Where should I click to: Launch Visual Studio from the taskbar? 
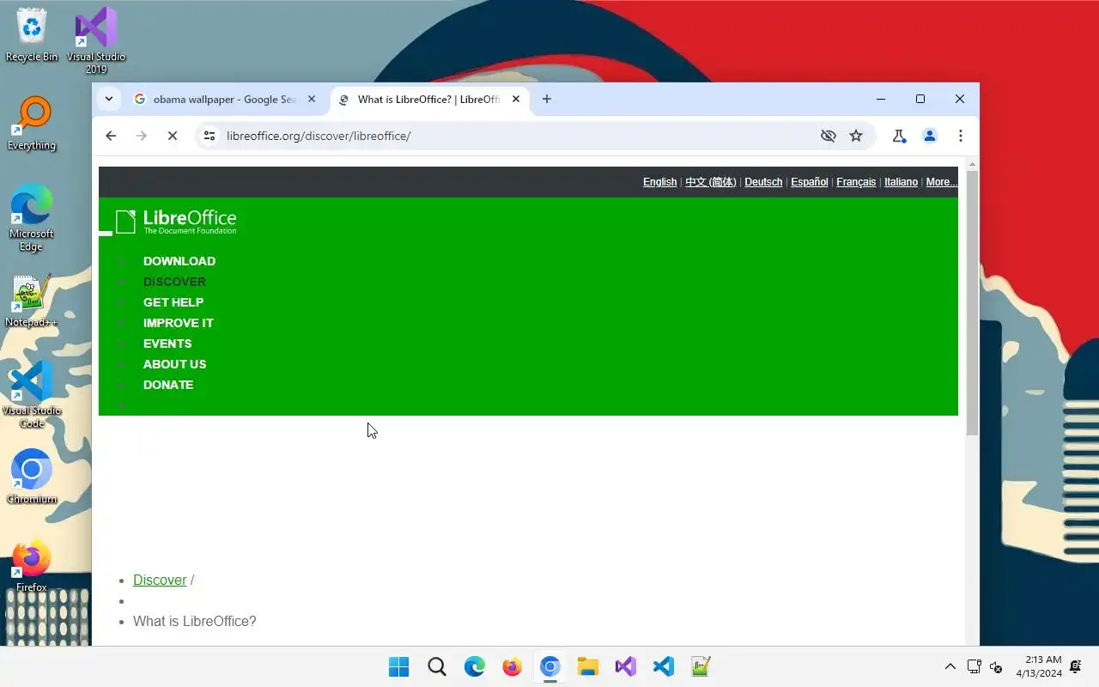coord(626,666)
